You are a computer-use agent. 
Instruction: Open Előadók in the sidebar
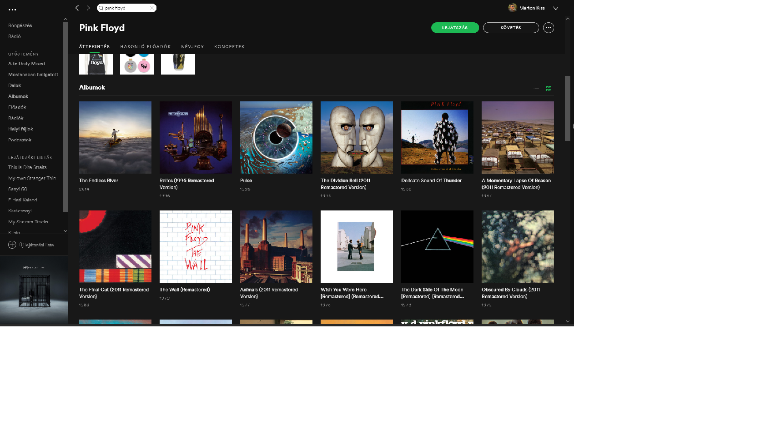[x=17, y=107]
